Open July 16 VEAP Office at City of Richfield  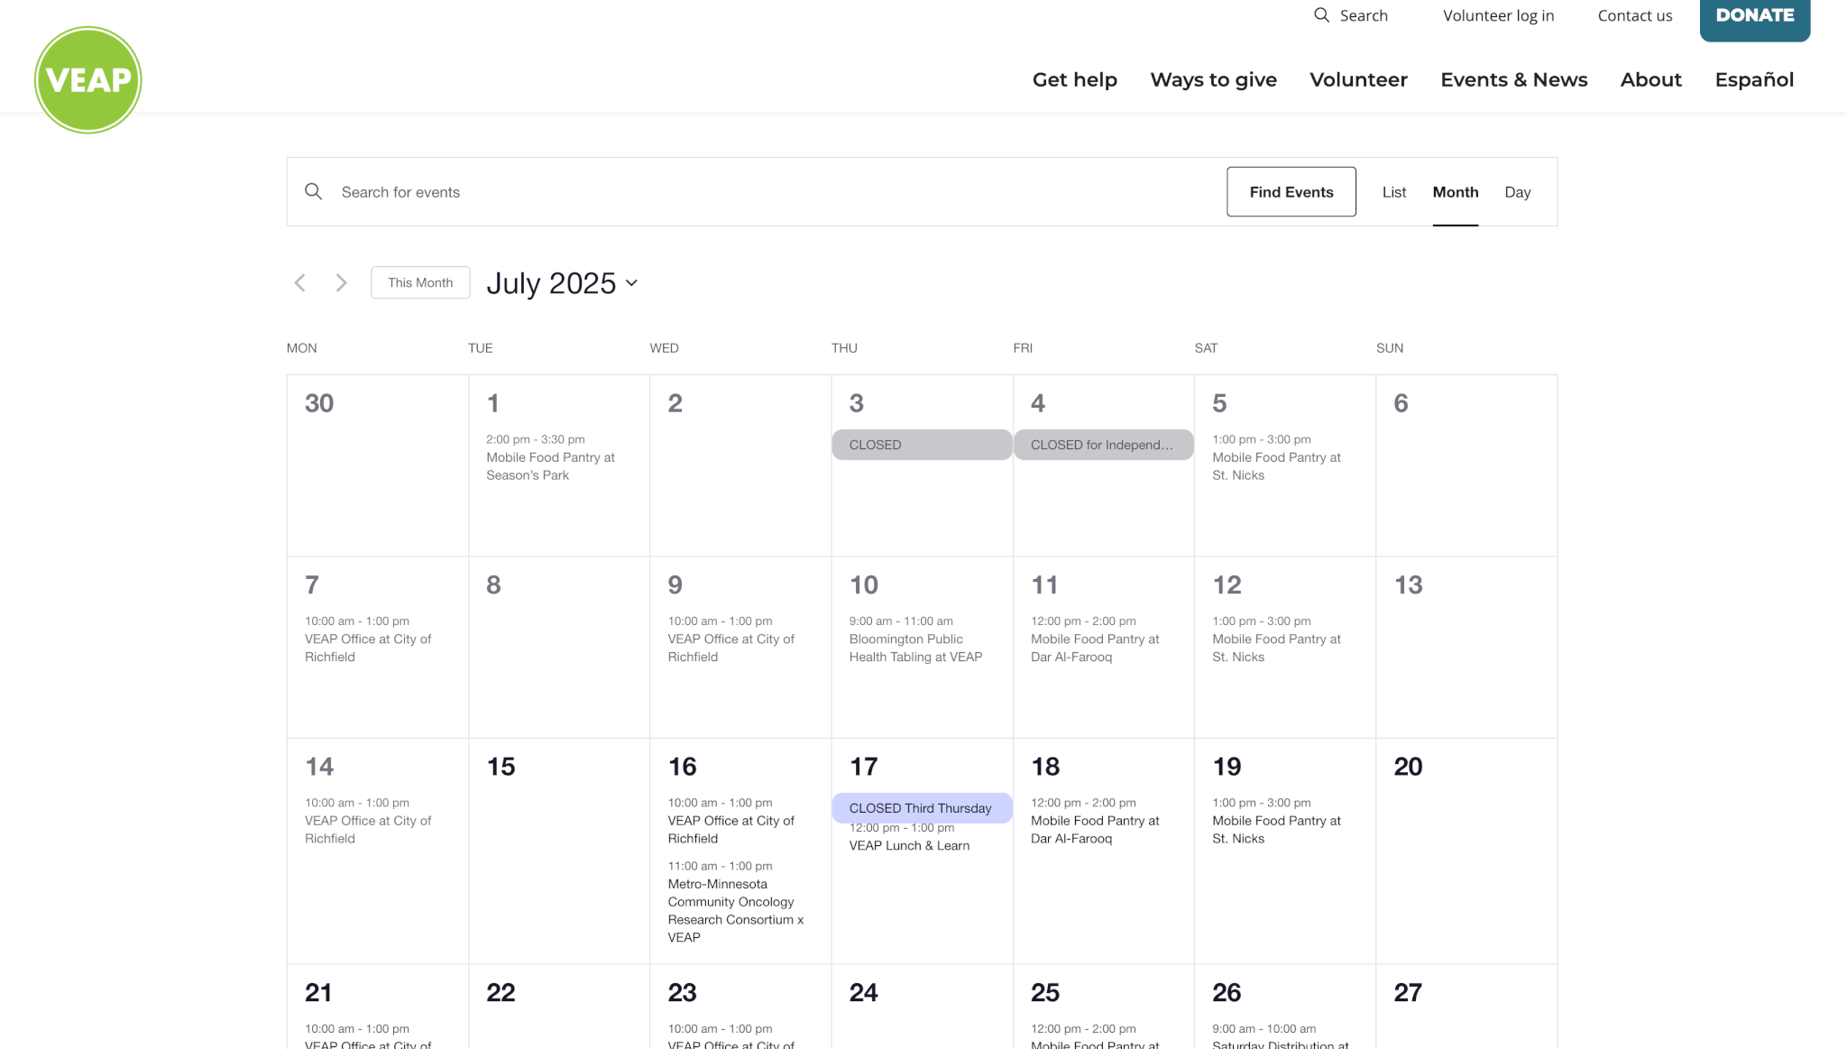pyautogui.click(x=731, y=829)
